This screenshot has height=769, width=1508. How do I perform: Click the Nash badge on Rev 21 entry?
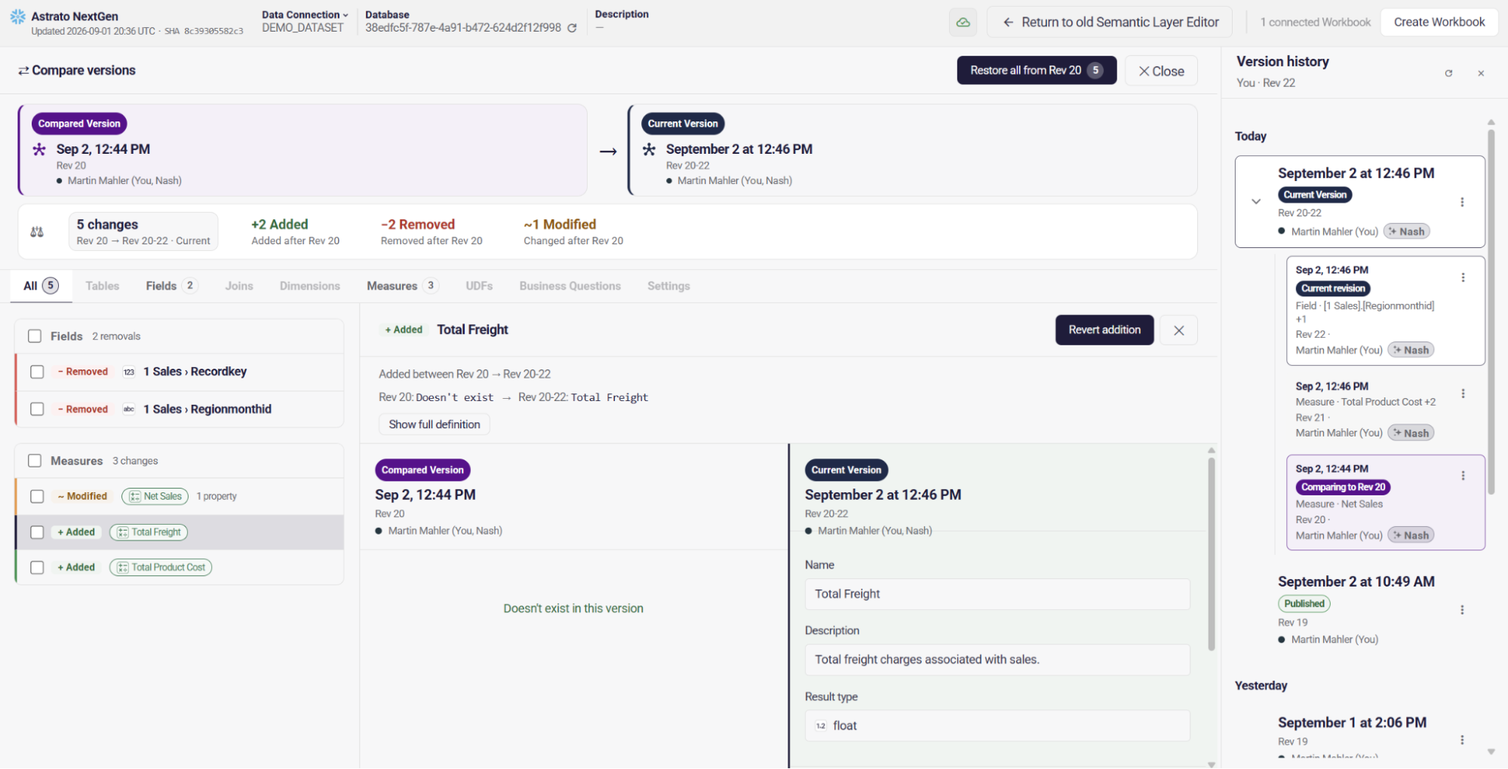pos(1410,433)
